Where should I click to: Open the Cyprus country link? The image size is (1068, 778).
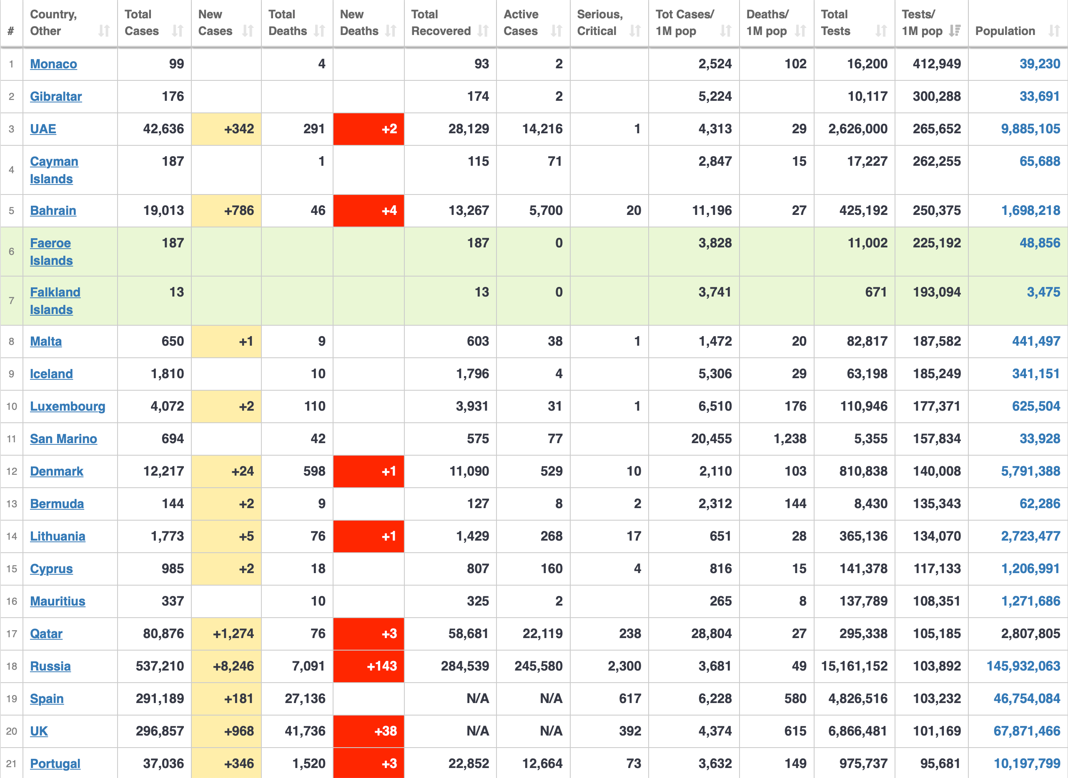[x=51, y=569]
